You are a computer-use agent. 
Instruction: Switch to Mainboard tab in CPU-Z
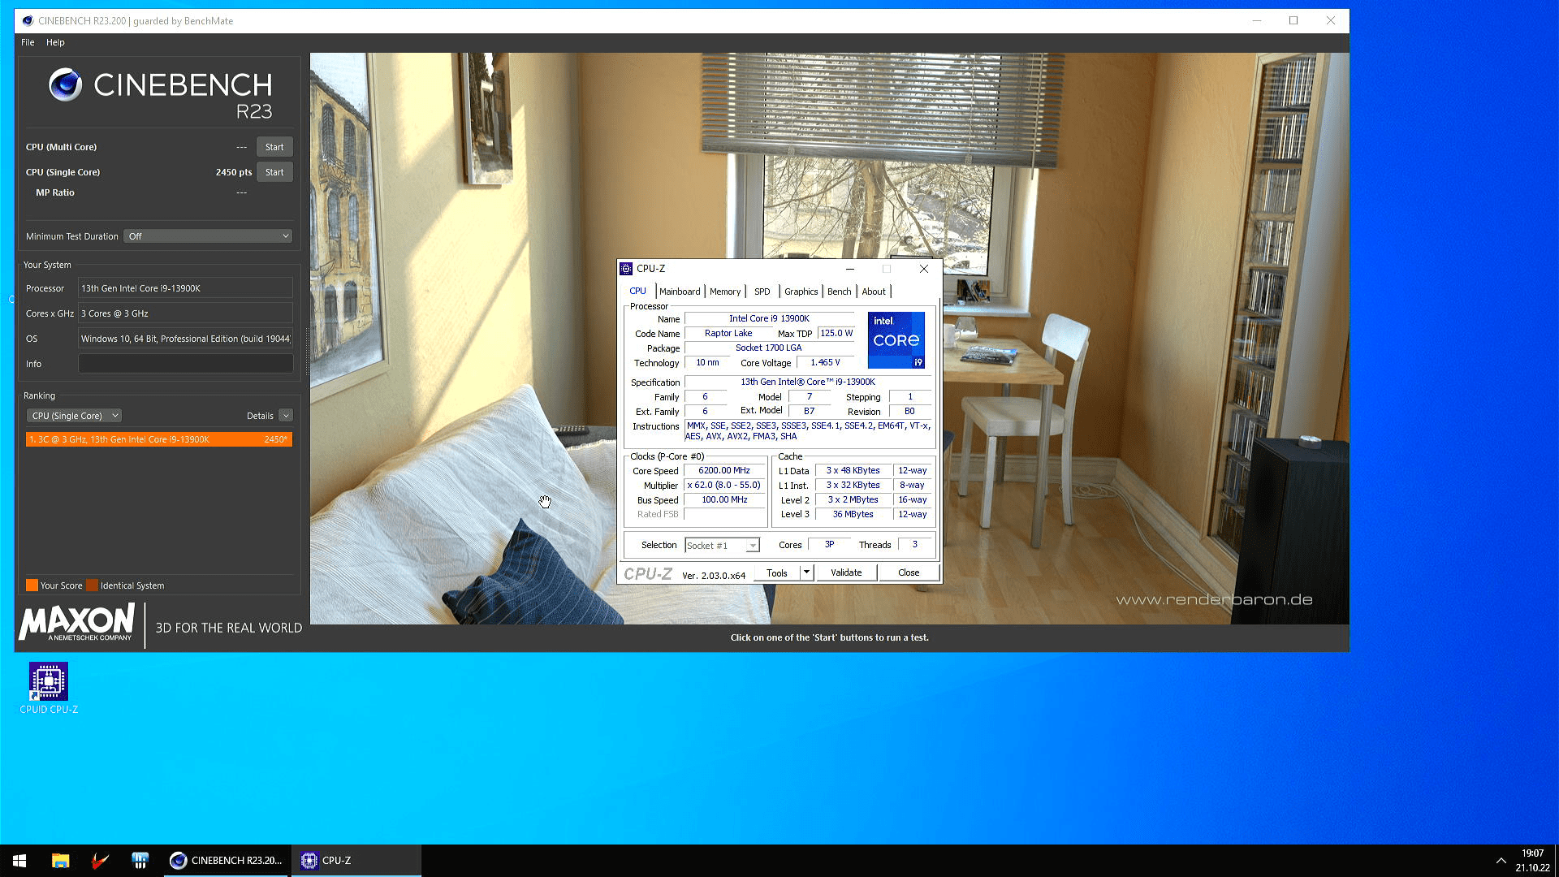pyautogui.click(x=680, y=292)
